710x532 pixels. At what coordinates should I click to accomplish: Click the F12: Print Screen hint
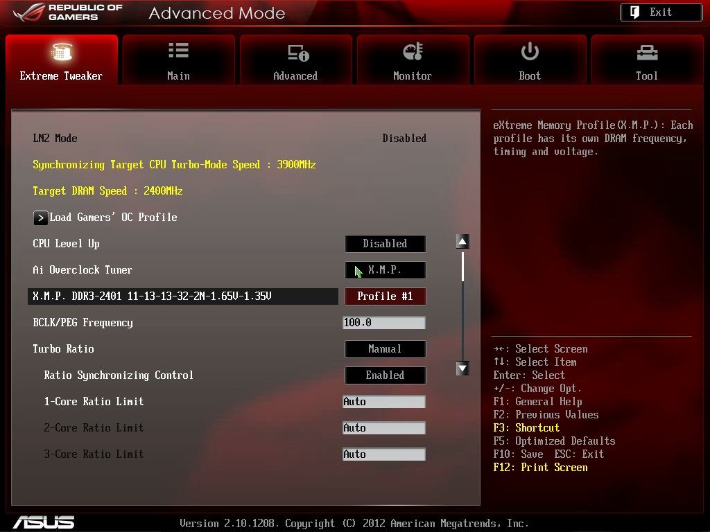(x=541, y=468)
